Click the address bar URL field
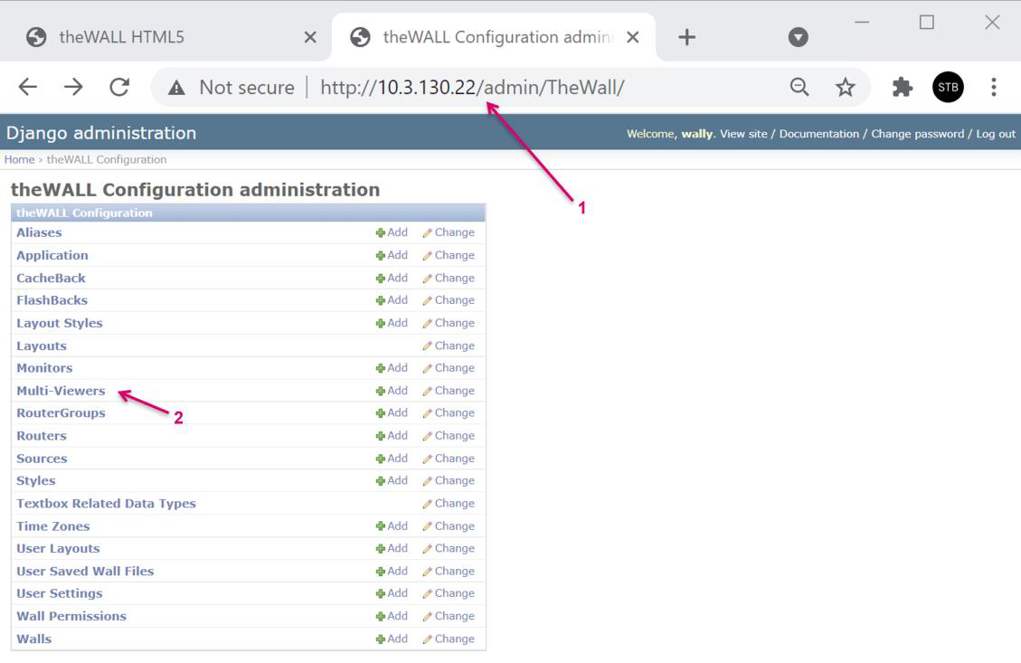 [543, 88]
